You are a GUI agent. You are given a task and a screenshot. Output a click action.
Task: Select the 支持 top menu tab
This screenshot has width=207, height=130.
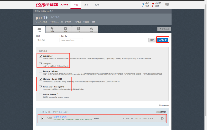(97, 5)
